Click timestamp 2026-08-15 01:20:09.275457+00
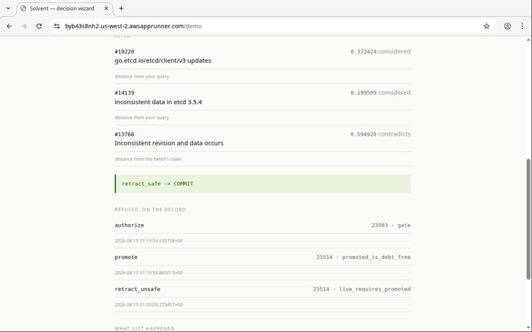 [149, 304]
